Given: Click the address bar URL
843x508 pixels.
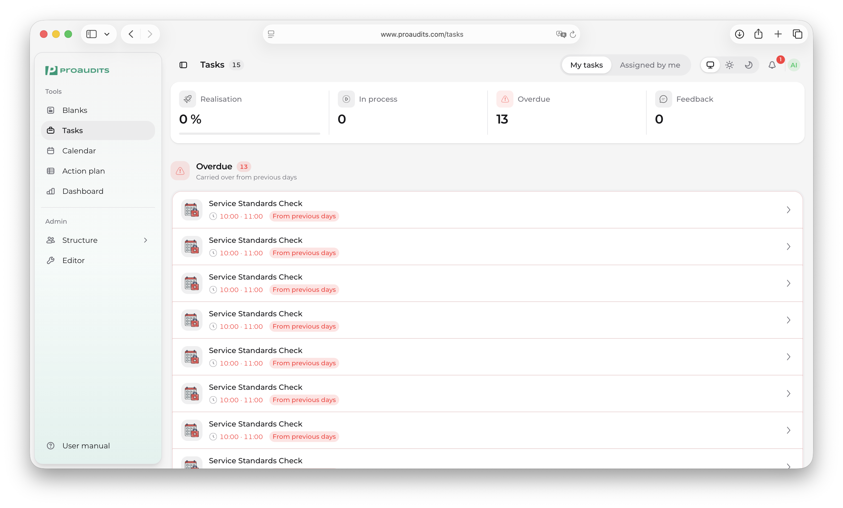Looking at the screenshot, I should coord(422,34).
